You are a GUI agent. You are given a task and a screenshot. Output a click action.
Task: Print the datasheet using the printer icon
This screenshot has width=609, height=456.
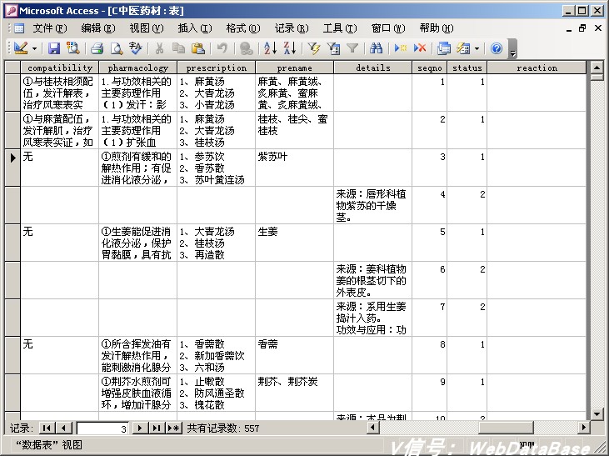point(97,48)
